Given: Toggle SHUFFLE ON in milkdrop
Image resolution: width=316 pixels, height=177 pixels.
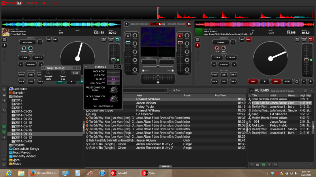Looking at the screenshot, I should [x=113, y=79].
